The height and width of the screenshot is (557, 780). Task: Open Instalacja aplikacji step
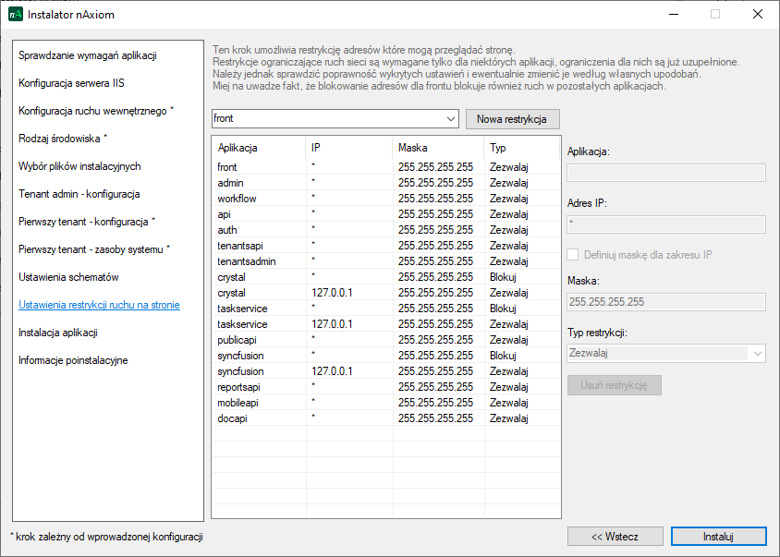click(x=58, y=333)
